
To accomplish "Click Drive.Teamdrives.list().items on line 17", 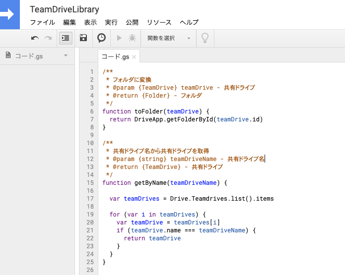I will [222, 199].
